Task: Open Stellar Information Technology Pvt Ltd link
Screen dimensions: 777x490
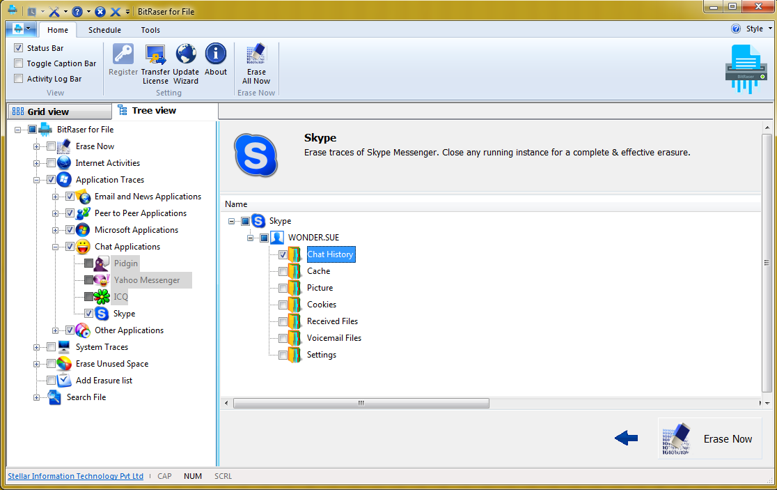Action: (x=75, y=476)
